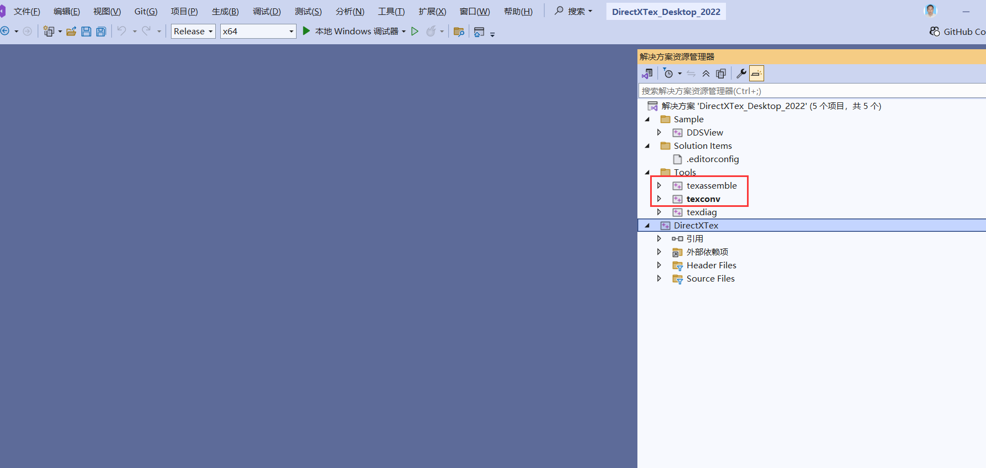The height and width of the screenshot is (468, 986).
Task: Click the Save (single disk) icon
Action: click(x=86, y=32)
